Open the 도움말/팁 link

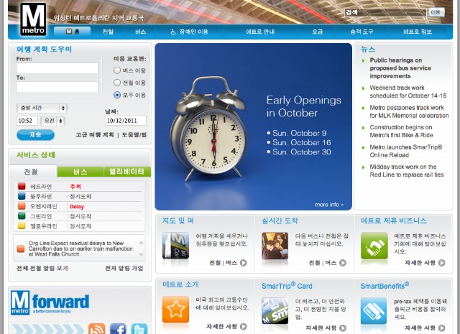tap(134, 135)
